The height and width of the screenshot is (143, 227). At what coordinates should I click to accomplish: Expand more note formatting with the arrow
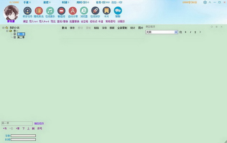coord(200,32)
